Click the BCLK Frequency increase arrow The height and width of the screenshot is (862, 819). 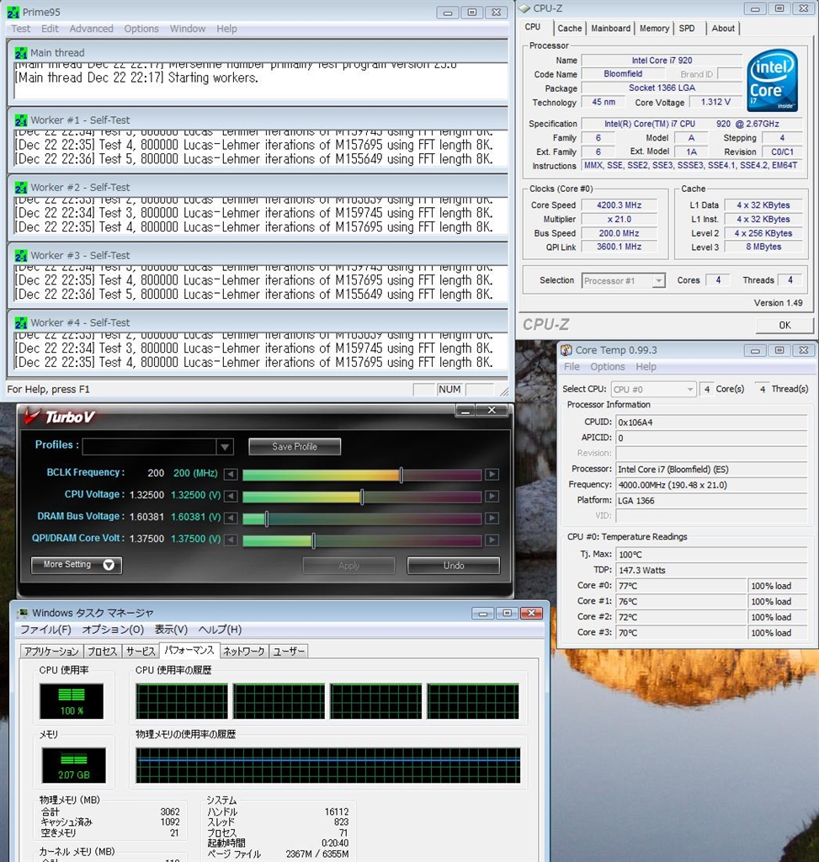click(x=492, y=475)
